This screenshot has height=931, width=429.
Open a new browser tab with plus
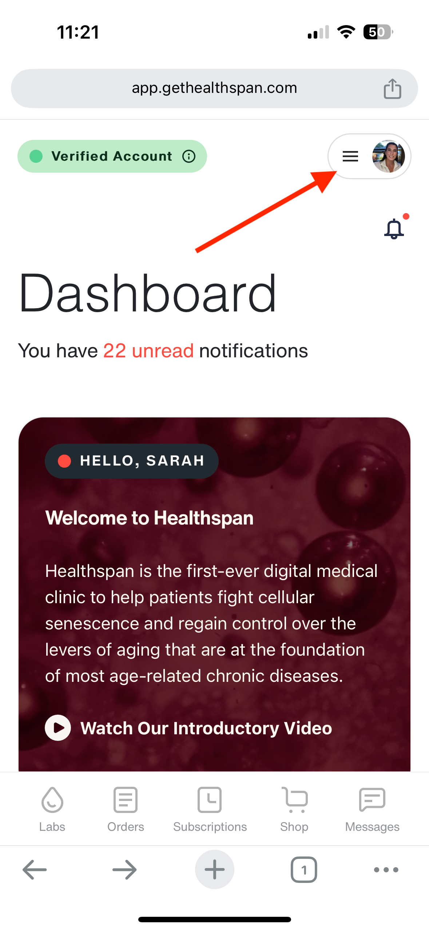(x=214, y=869)
